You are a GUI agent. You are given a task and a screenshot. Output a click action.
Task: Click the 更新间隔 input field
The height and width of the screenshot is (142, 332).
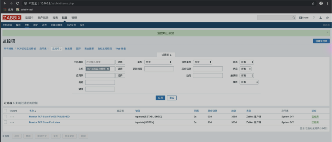159,69
